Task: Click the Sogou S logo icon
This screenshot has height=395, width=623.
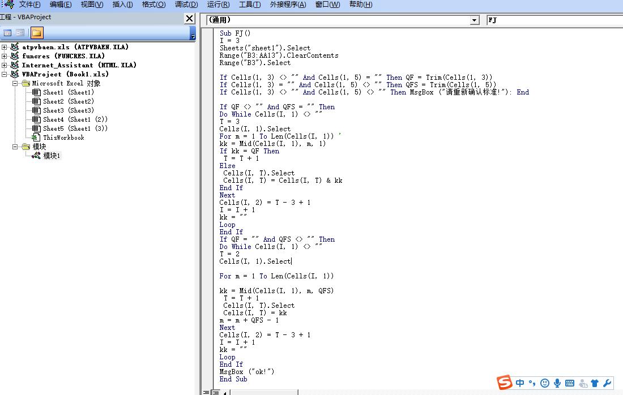Action: coord(505,383)
